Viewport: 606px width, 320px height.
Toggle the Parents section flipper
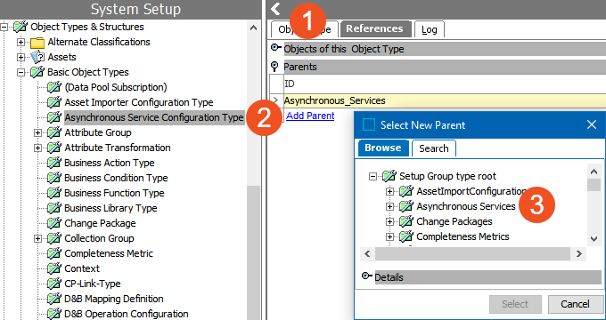pyautogui.click(x=274, y=67)
